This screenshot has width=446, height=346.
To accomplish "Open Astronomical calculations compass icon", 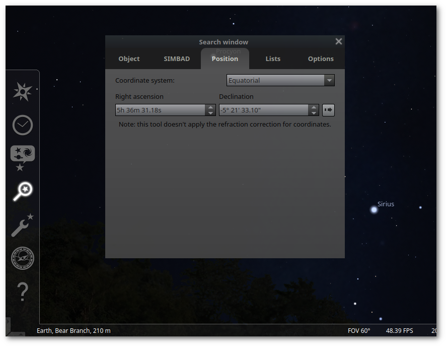I will [23, 258].
